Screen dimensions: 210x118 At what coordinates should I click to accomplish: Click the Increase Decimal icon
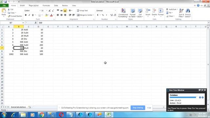pos(112,15)
